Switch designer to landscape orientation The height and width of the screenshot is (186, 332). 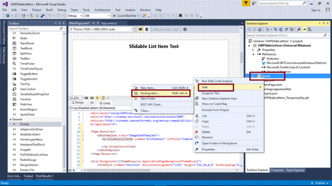[140, 30]
